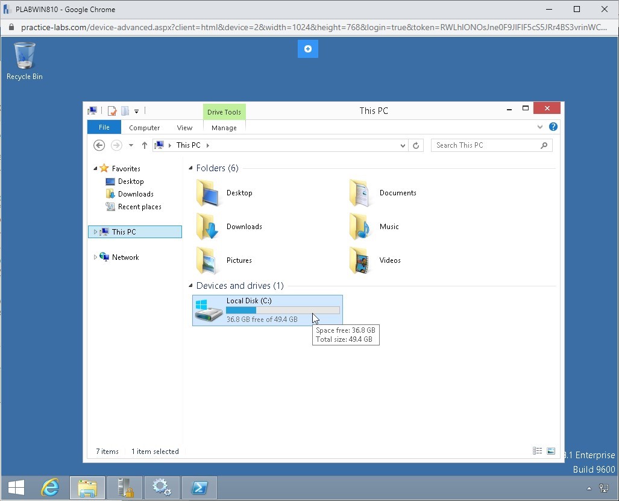
Task: Go back using the Back arrow button
Action: tap(99, 145)
